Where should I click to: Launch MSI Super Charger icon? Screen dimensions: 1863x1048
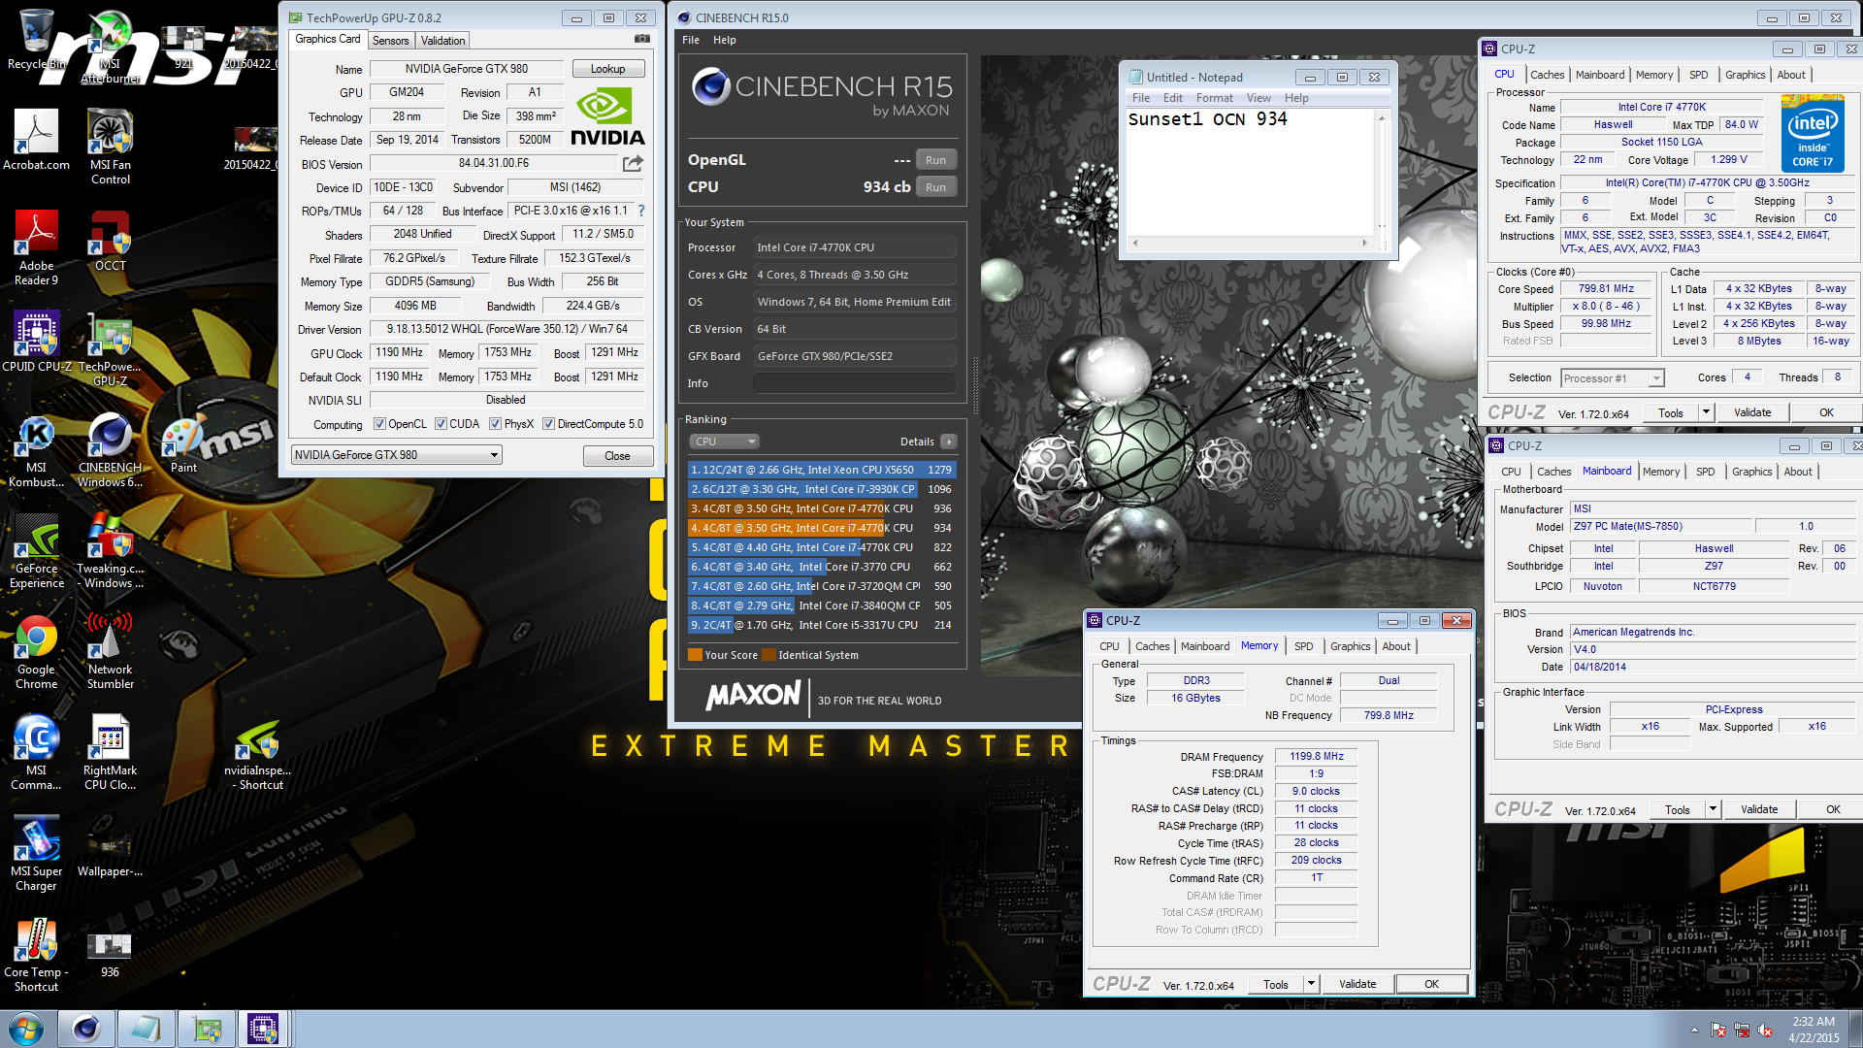[x=36, y=854]
